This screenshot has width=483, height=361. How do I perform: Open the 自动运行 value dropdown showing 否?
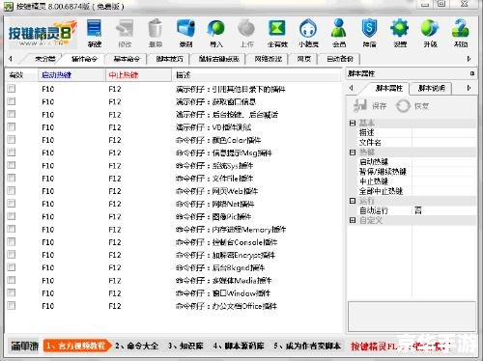click(x=443, y=210)
